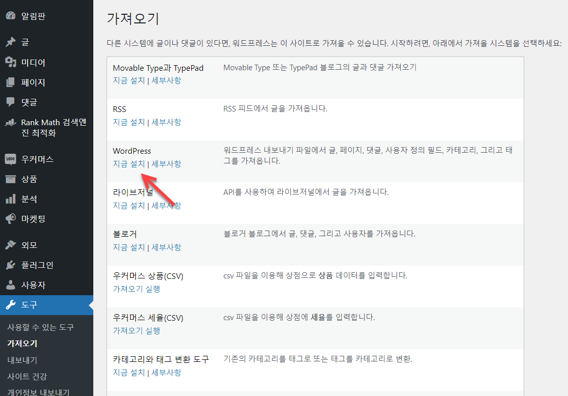Click 세부사항 for 블로거

[166, 247]
